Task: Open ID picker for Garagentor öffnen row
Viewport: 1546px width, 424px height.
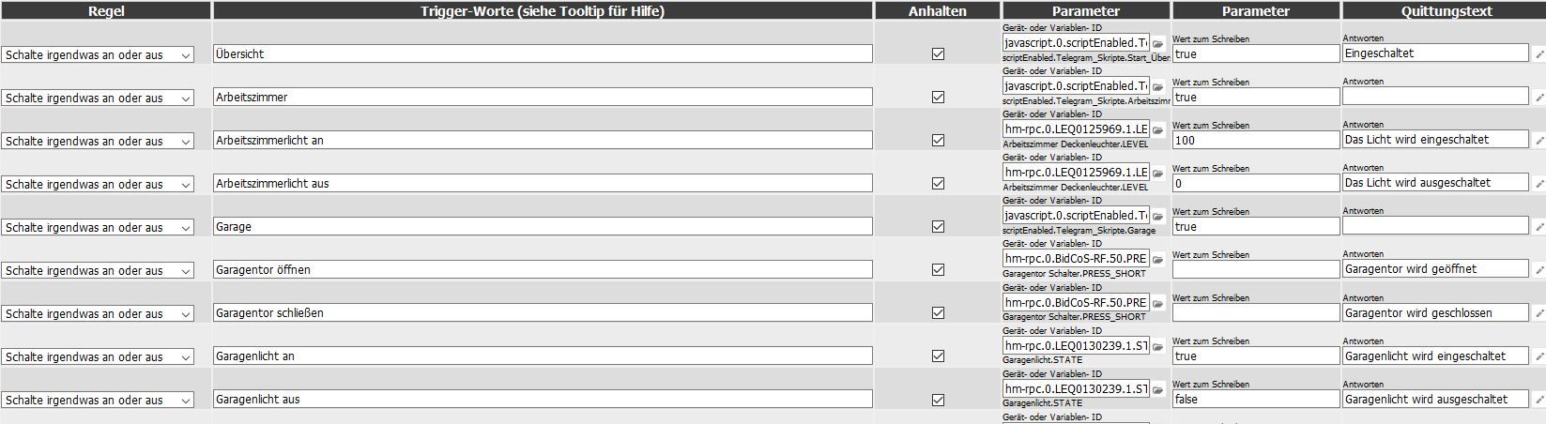Action: click(x=1158, y=260)
